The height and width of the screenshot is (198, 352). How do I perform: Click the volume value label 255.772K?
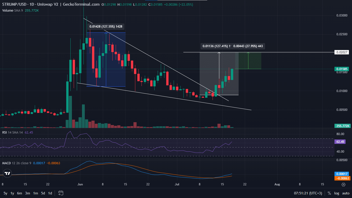[342, 126]
